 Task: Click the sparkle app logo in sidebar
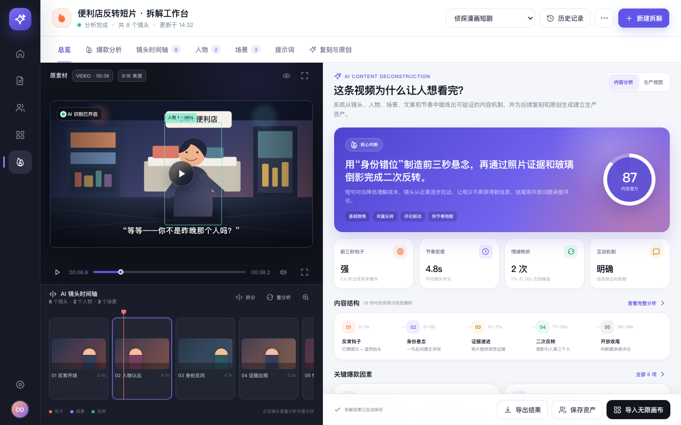coord(20,19)
